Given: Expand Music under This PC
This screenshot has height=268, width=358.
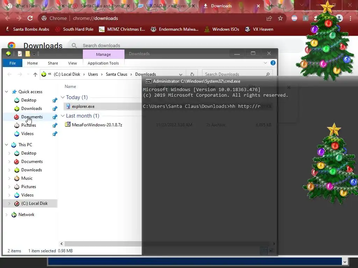Looking at the screenshot, I should point(9,178).
